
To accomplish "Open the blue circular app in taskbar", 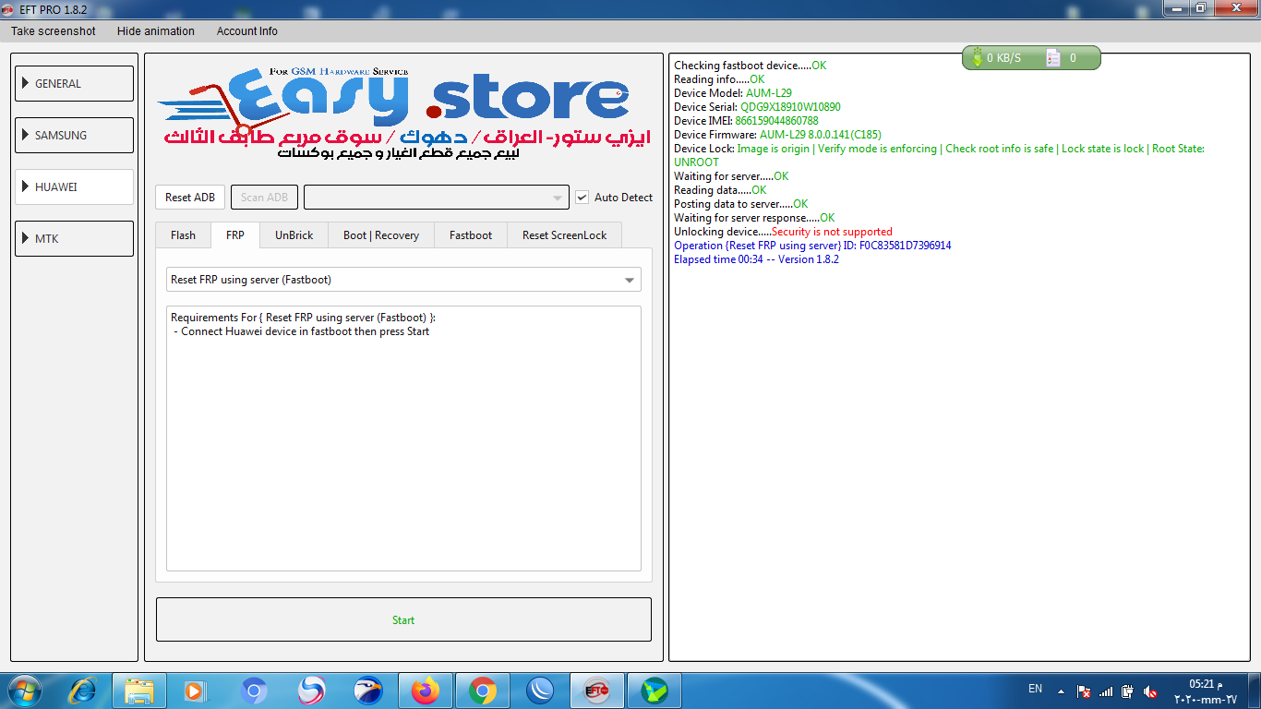I will (x=540, y=690).
